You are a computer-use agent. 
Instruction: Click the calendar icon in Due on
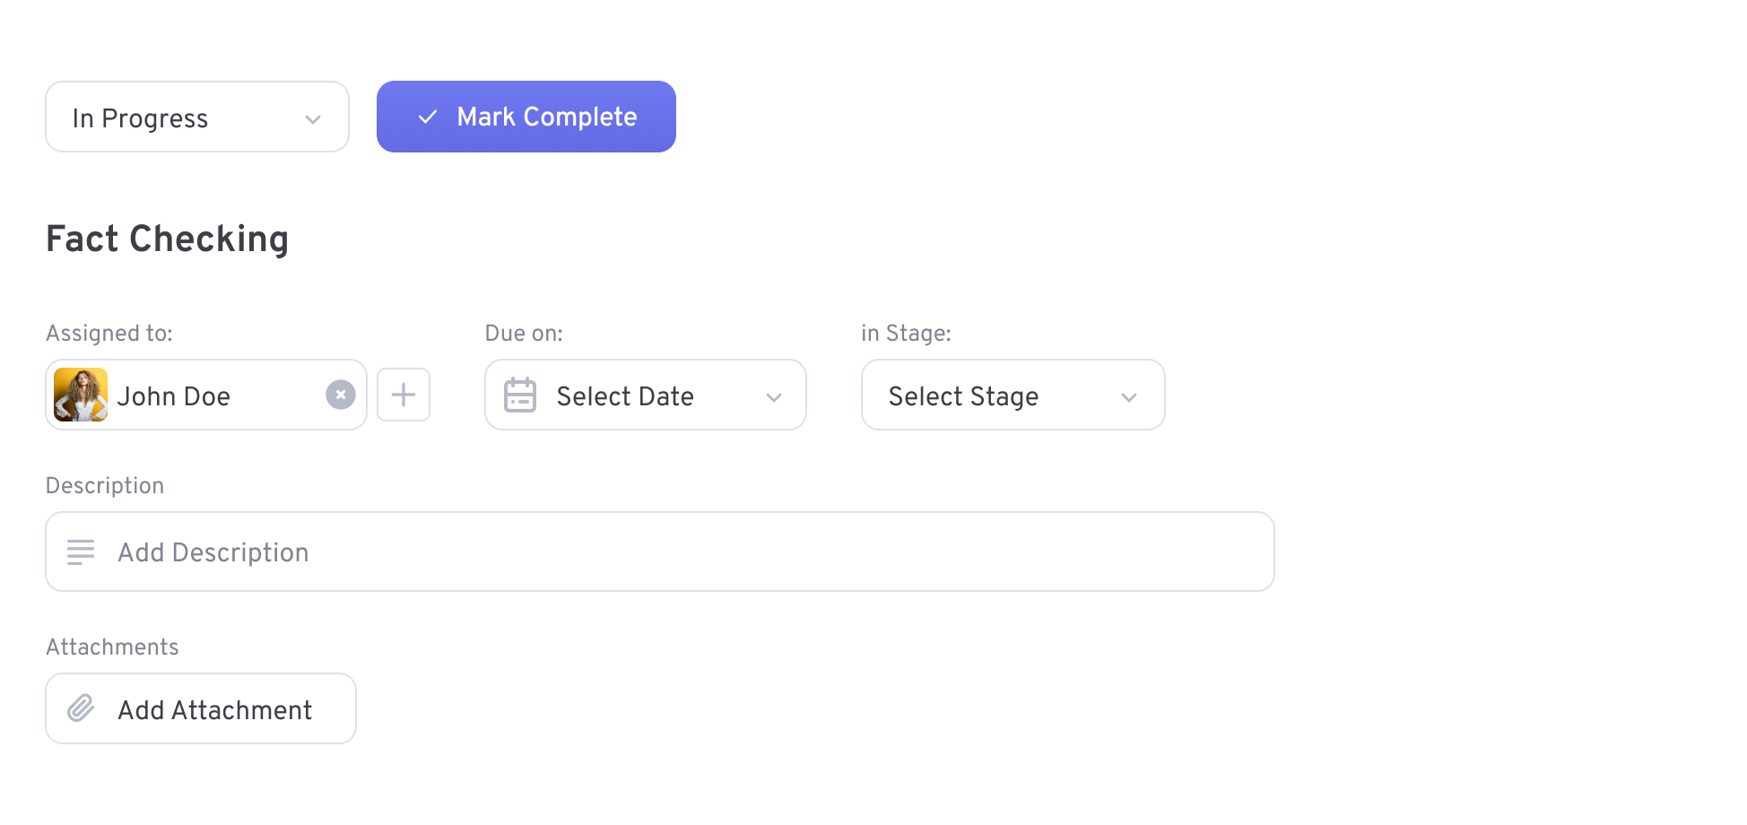(x=520, y=395)
